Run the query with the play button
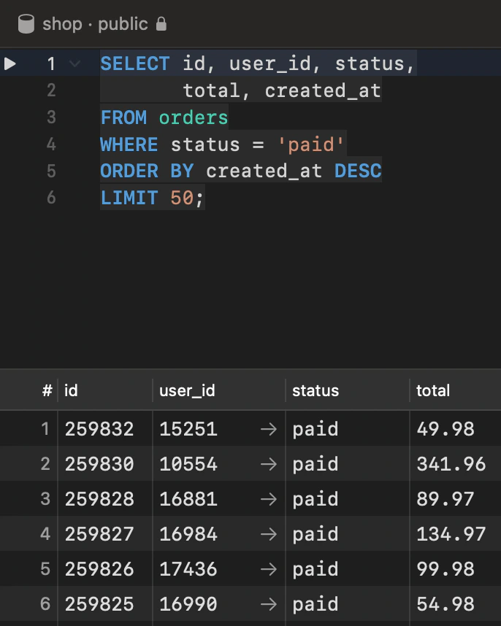501x626 pixels. tap(10, 63)
